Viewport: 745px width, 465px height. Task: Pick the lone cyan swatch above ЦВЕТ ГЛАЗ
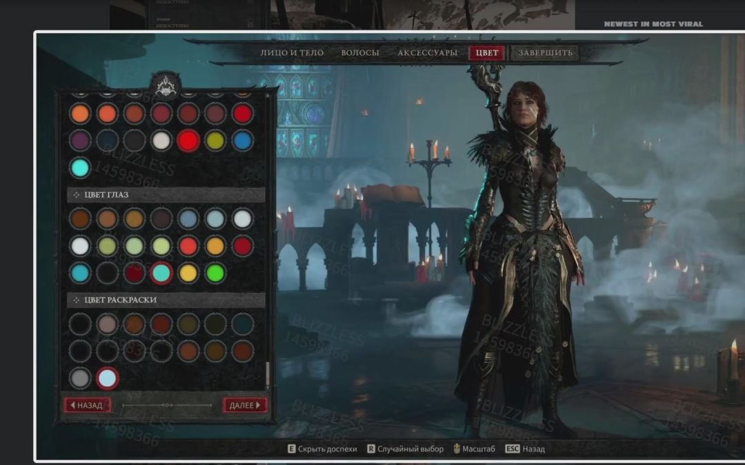[80, 167]
